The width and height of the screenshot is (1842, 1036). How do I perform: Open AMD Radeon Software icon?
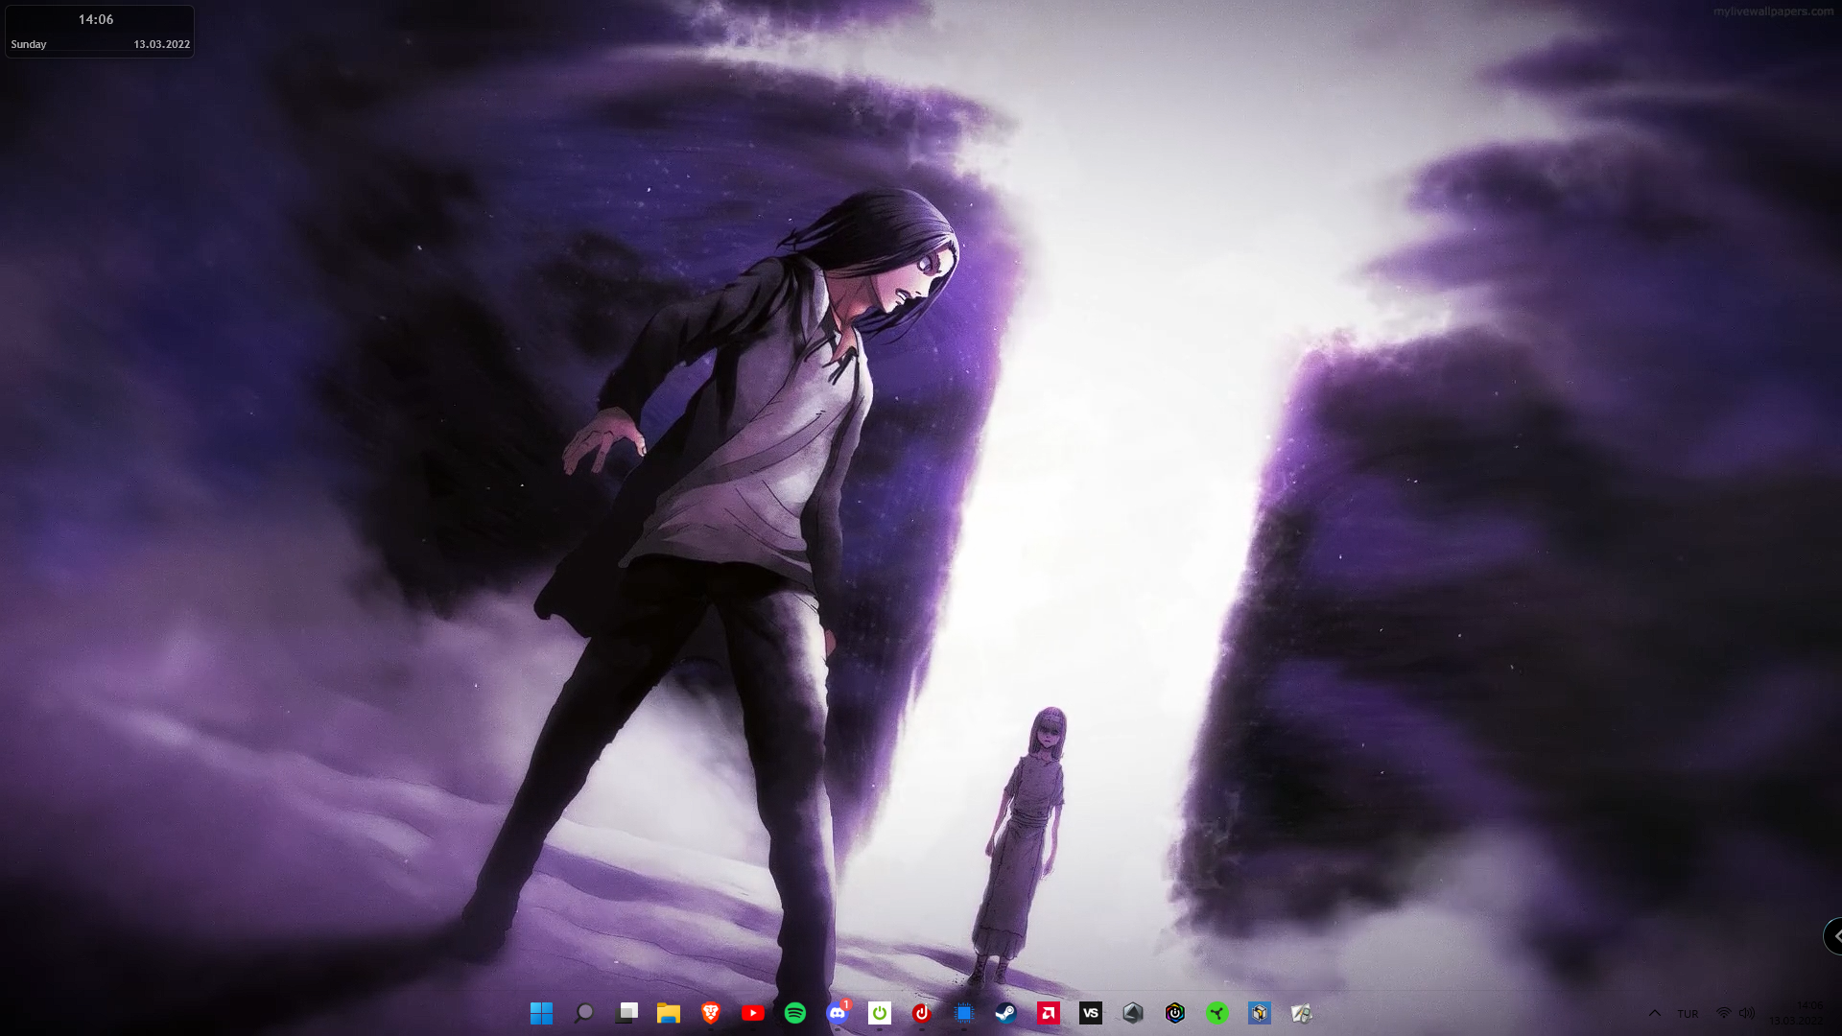1049,1013
